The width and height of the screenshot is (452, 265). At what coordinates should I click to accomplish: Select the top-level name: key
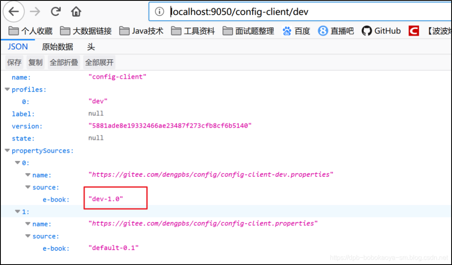tap(21, 77)
